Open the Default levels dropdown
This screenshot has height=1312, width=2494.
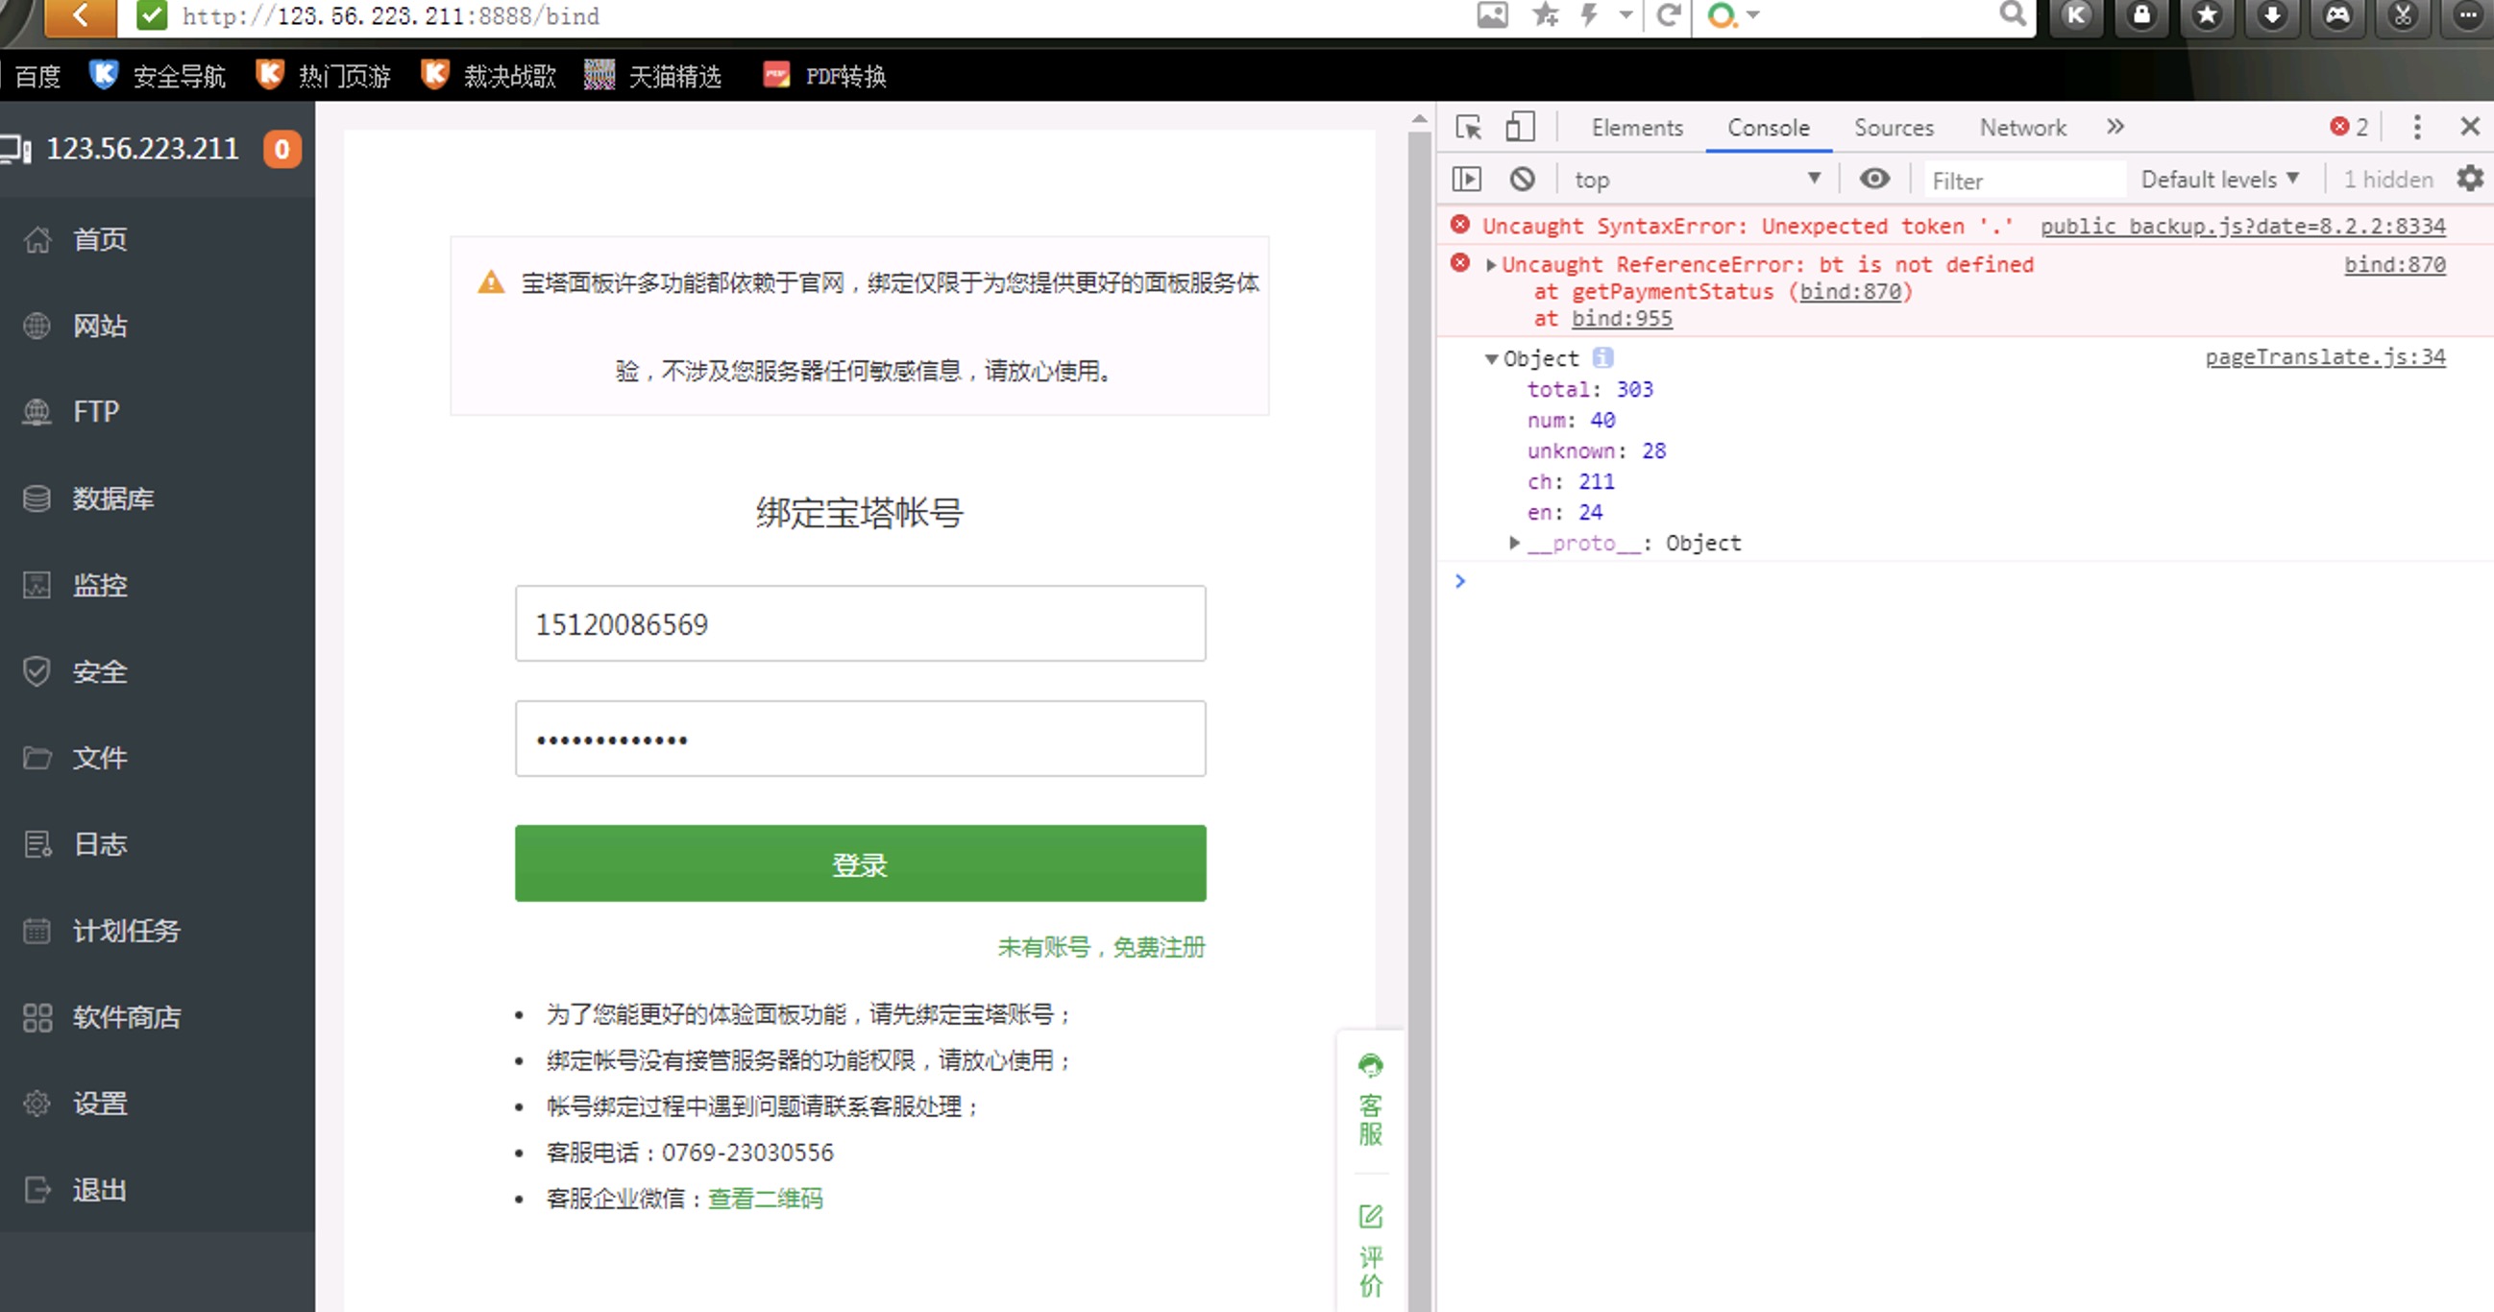[2220, 180]
